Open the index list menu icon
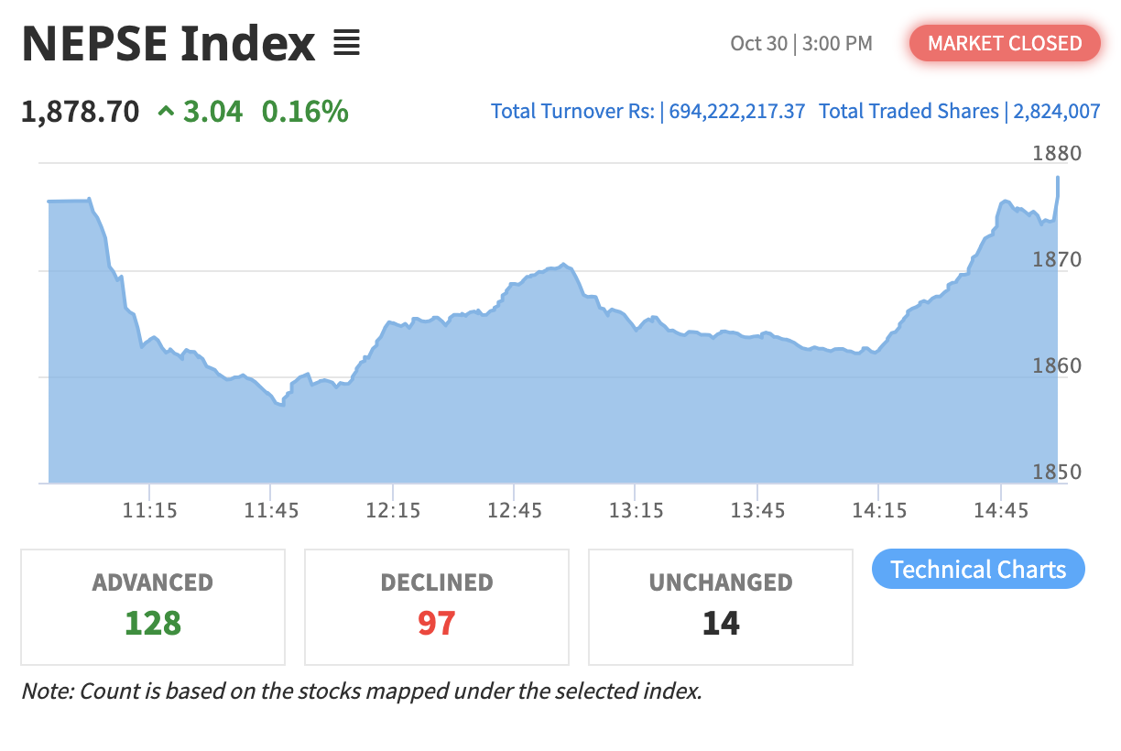This screenshot has height=751, width=1121. point(346,43)
